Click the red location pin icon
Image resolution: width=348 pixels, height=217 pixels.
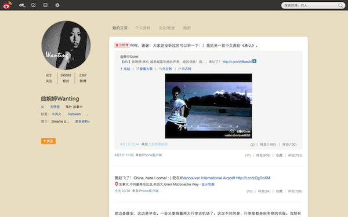click(x=117, y=184)
